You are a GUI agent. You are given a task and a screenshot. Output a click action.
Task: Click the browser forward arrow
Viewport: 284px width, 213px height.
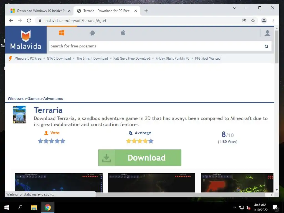20,21
